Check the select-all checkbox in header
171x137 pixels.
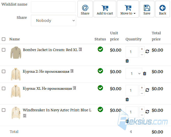(x=4, y=39)
